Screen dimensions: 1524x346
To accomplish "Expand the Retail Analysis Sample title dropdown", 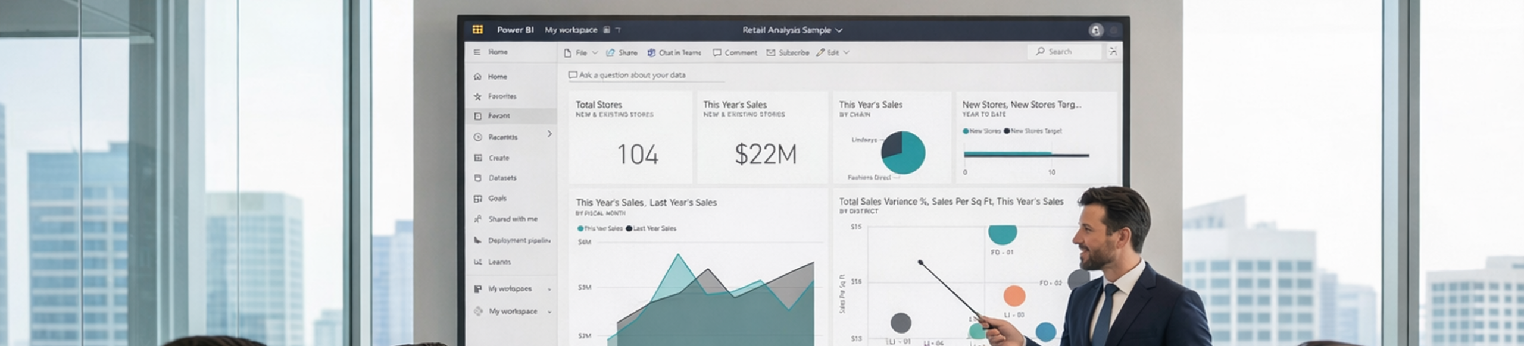I will click(839, 30).
